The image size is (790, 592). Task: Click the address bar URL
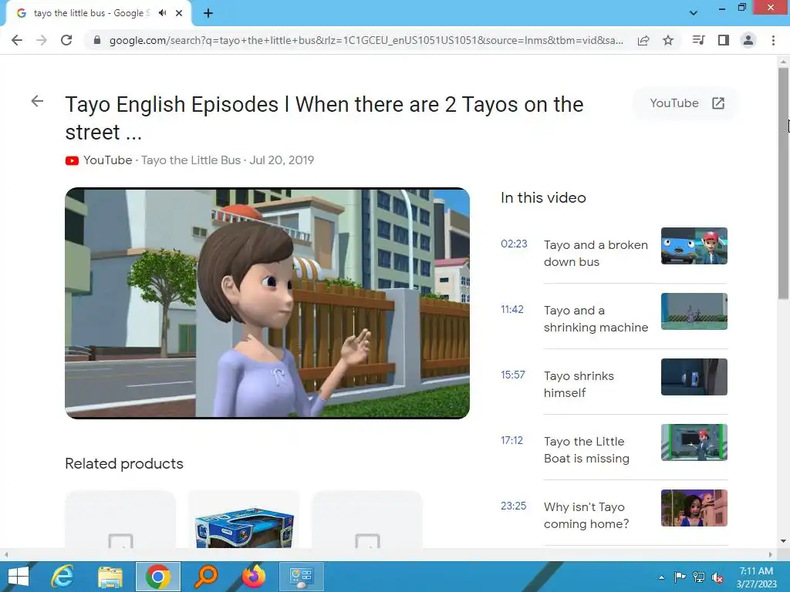point(366,40)
